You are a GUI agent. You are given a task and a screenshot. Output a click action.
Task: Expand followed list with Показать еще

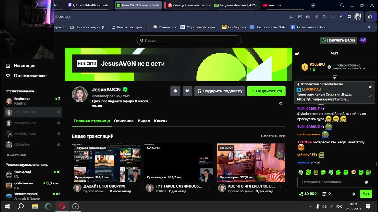pyautogui.click(x=16, y=155)
